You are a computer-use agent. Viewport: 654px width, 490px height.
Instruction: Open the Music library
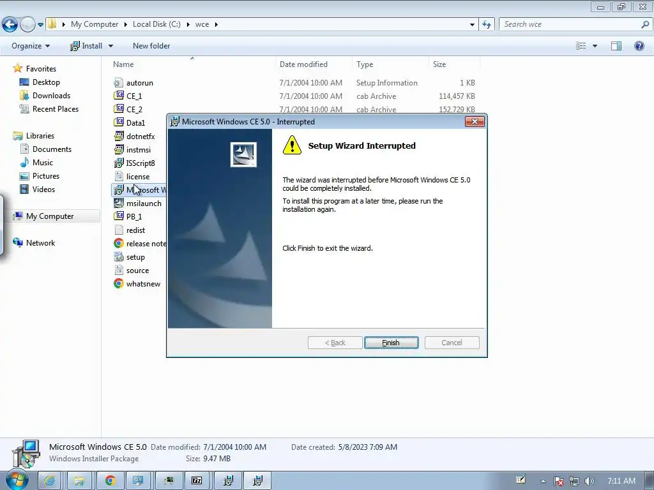coord(43,163)
